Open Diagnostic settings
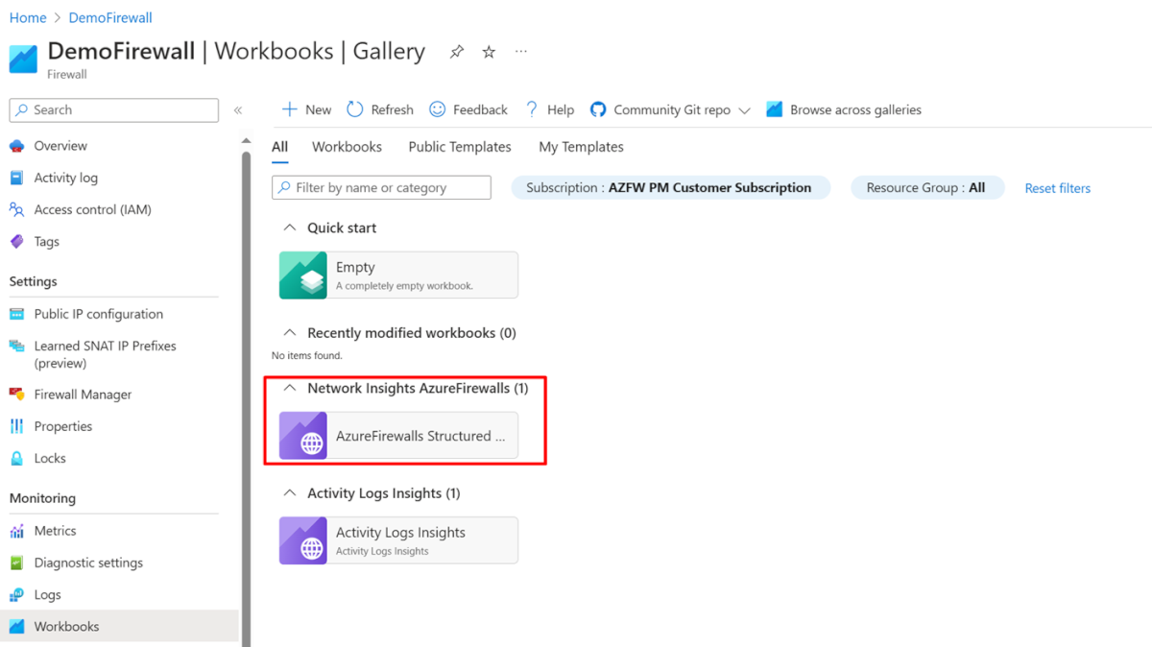 coord(89,562)
